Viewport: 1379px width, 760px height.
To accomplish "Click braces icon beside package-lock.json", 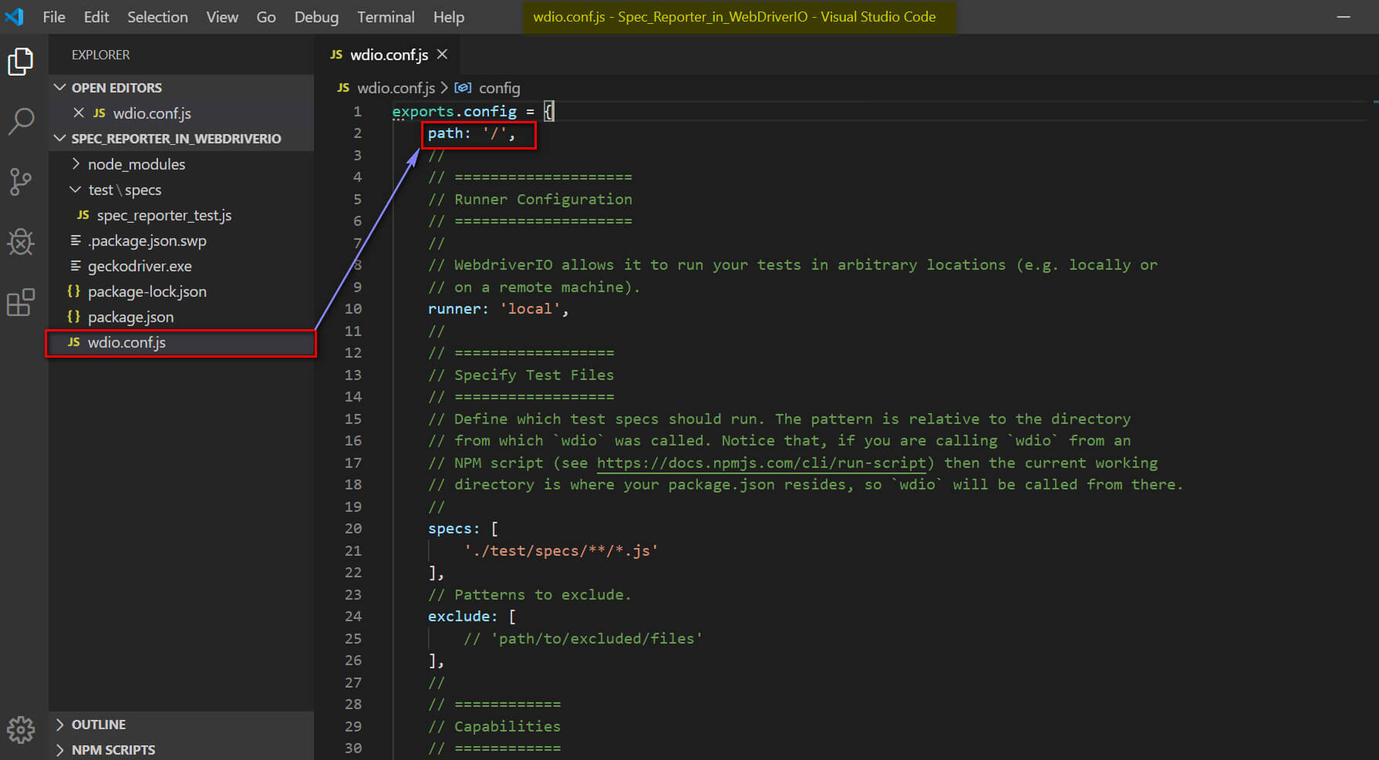I will pos(74,291).
